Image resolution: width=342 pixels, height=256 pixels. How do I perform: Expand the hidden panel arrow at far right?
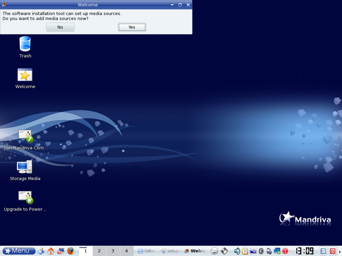point(339,251)
